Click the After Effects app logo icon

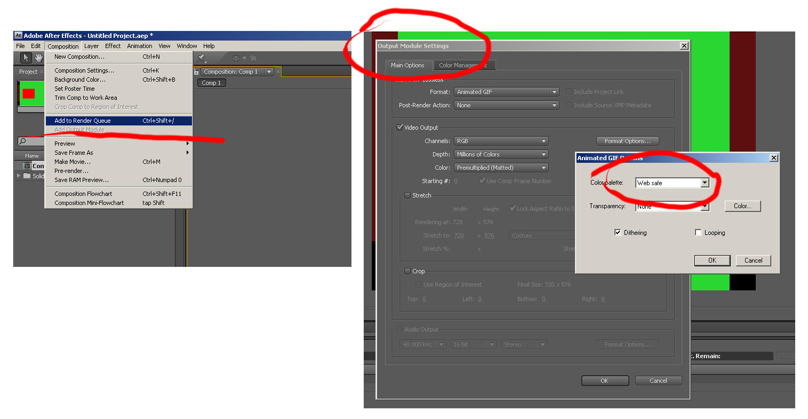(18, 36)
